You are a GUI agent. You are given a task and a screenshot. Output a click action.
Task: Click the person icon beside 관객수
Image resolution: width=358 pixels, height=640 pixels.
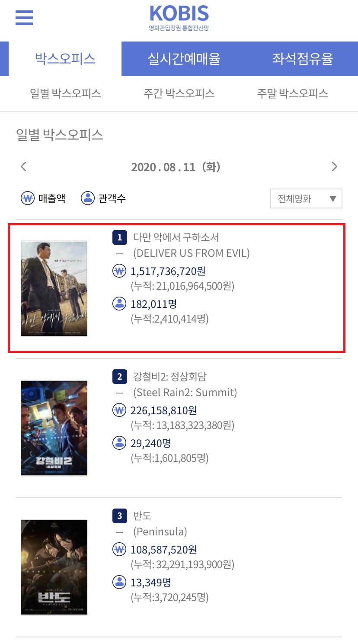pos(88,198)
